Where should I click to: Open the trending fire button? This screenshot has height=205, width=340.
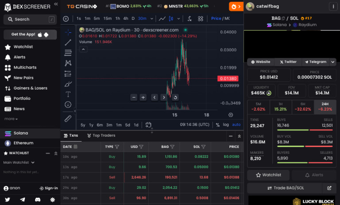click(236, 7)
